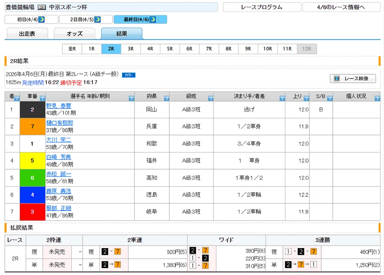Image resolution: width=384 pixels, height=275 pixels.
Task: Click help icon in 車番 column header
Action: (43, 99)
